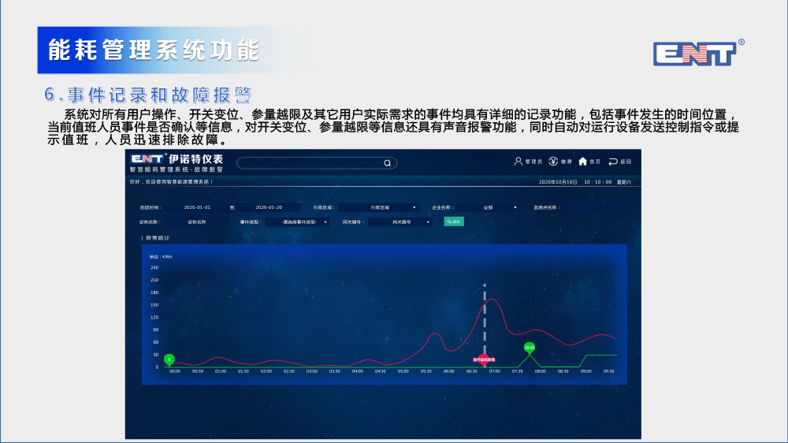Screen dimensions: 788x443
Task: Click the magnifier icon in search bar
Action: pyautogui.click(x=387, y=163)
